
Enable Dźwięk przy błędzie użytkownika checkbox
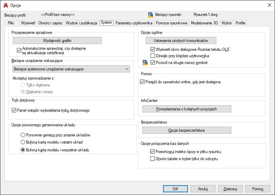pos(153,56)
